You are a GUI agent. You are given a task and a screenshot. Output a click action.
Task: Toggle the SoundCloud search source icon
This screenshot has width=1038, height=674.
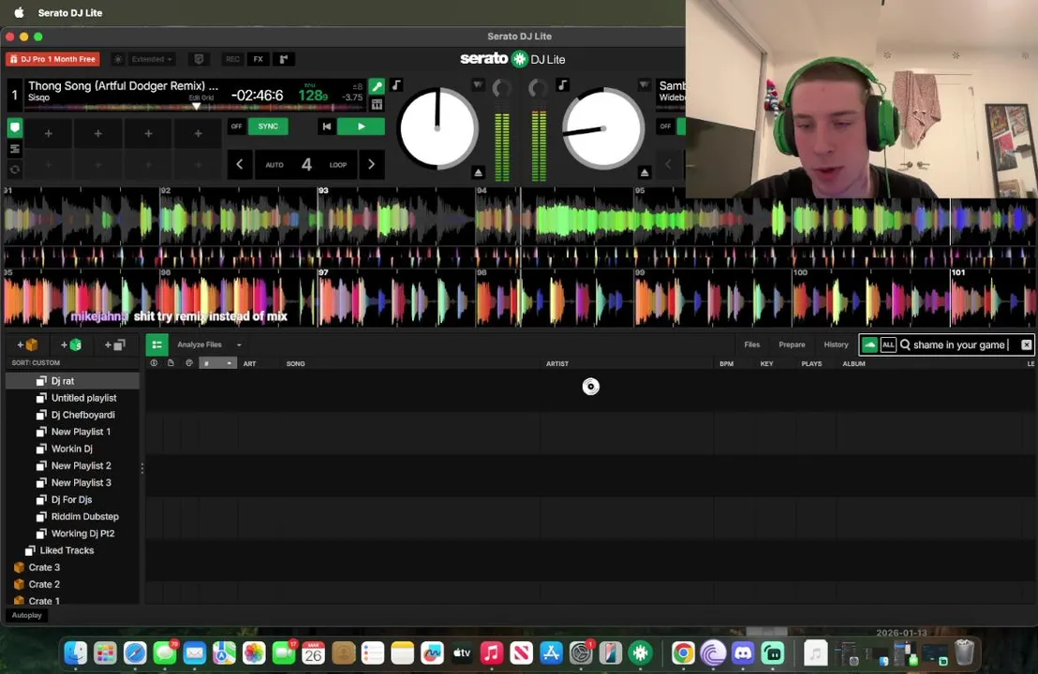(870, 344)
